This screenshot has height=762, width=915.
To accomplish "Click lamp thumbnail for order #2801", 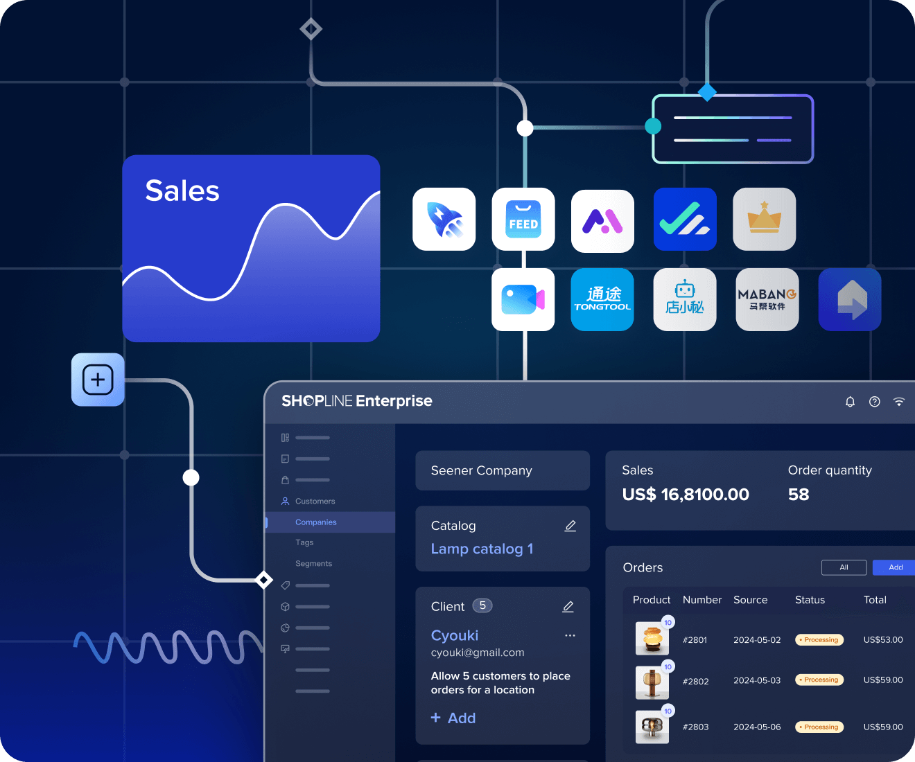I will point(652,639).
